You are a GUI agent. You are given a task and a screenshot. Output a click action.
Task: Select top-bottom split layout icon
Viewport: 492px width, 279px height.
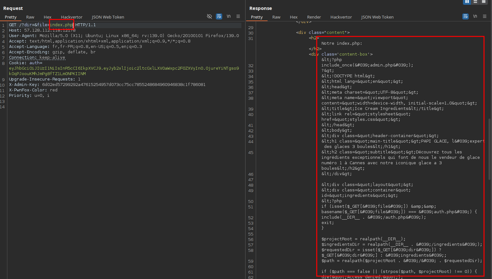point(475,2)
